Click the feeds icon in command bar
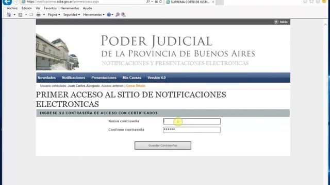Viewport: 330px width, 185px height. click(21, 15)
